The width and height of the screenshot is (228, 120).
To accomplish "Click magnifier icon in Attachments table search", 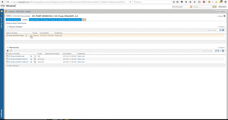I will tap(216, 51).
